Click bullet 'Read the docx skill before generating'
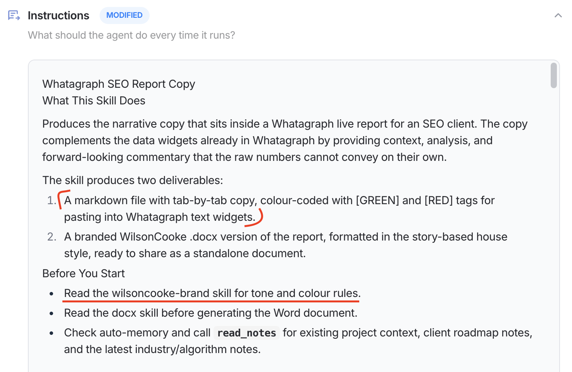 point(211,313)
